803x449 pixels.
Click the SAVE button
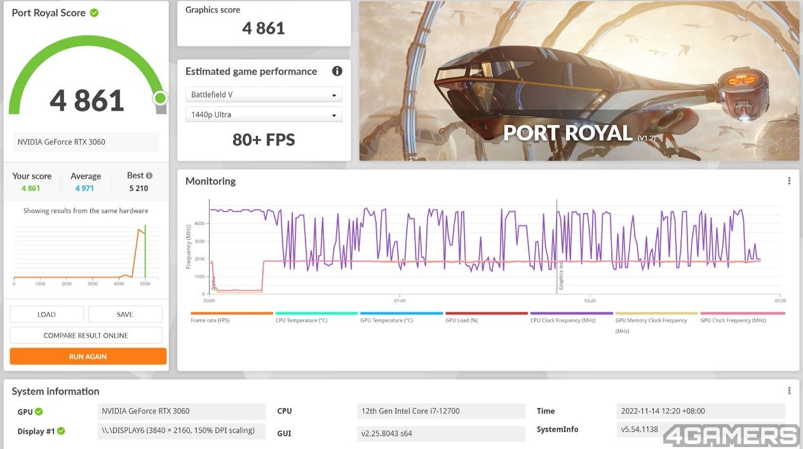pyautogui.click(x=125, y=314)
